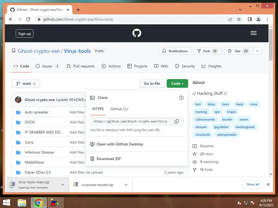Open the Infamous Stresser folder

(x=40, y=152)
